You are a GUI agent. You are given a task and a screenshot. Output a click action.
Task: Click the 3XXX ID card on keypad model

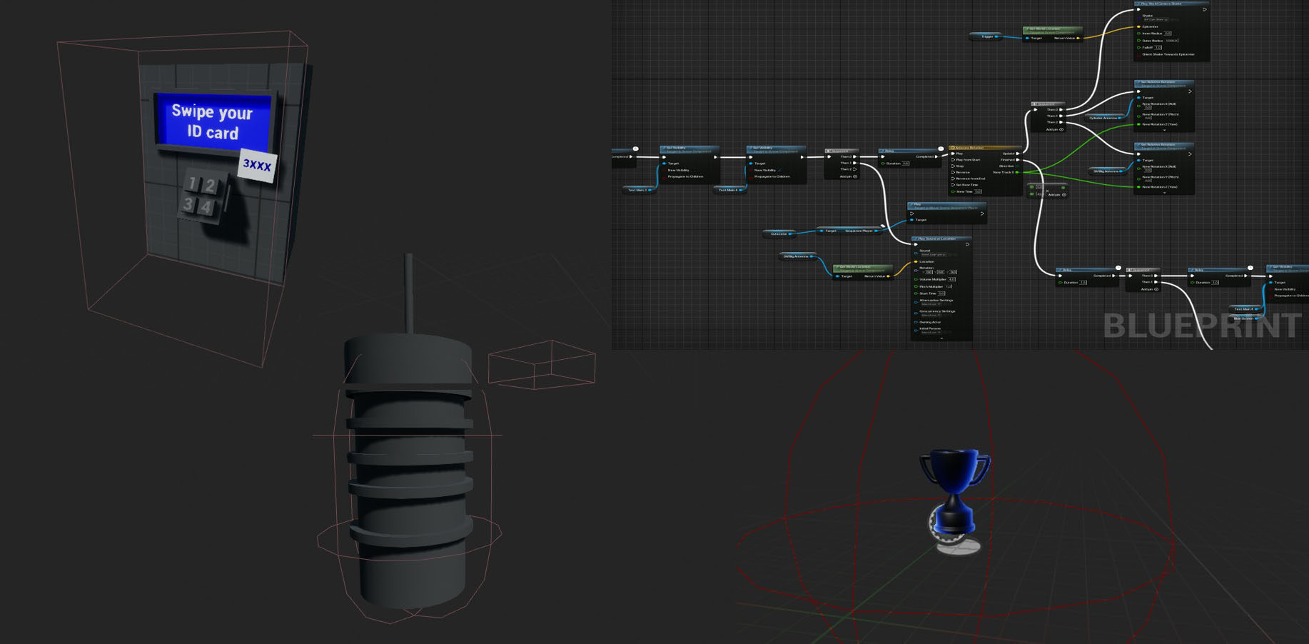pyautogui.click(x=257, y=165)
